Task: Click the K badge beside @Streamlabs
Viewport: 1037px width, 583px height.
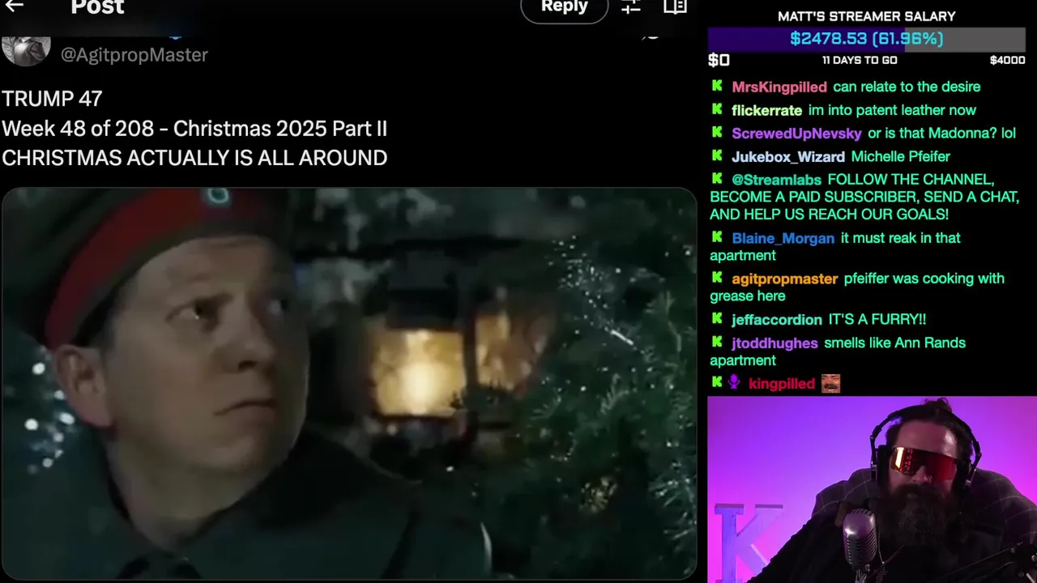Action: coord(717,178)
